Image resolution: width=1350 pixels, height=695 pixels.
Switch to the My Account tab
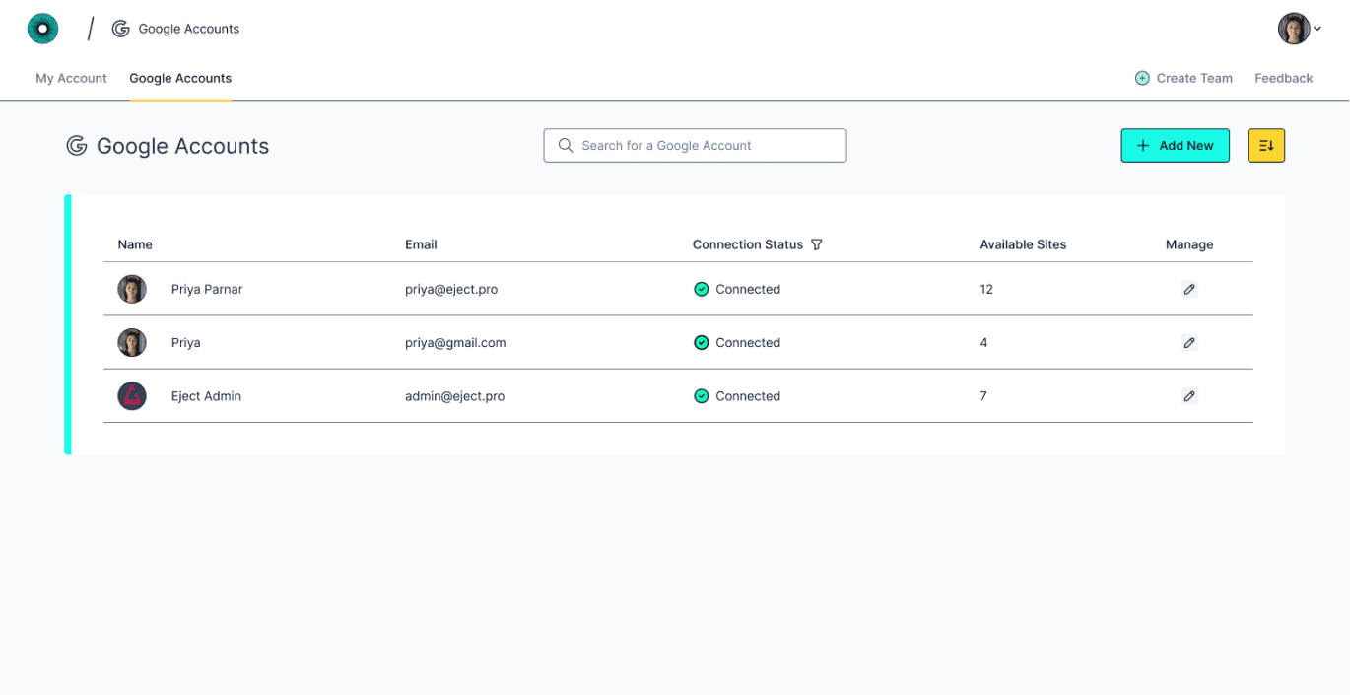(x=70, y=78)
